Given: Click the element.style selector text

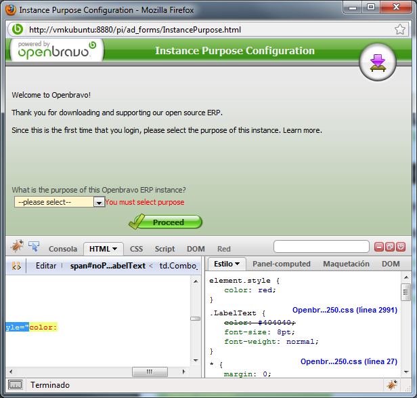Looking at the screenshot, I should 240,281.
